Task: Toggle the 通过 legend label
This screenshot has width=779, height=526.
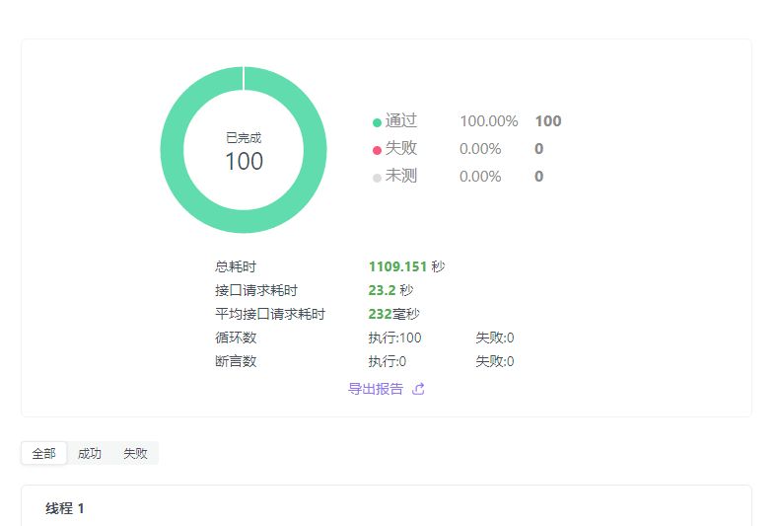Action: point(401,121)
